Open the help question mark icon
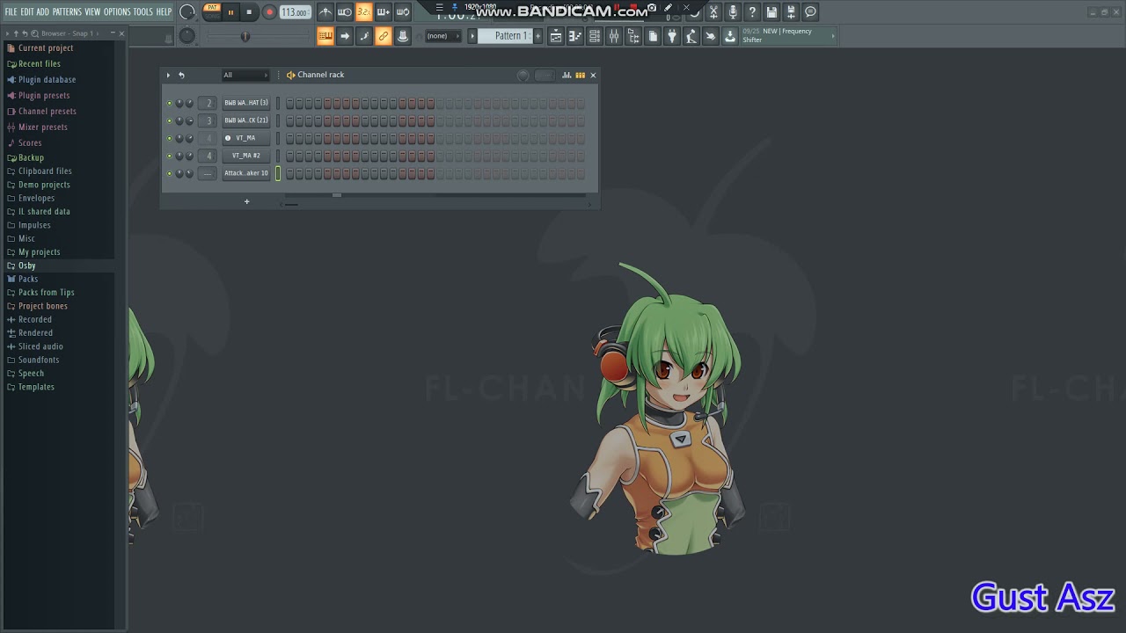The width and height of the screenshot is (1126, 633). pyautogui.click(x=752, y=12)
